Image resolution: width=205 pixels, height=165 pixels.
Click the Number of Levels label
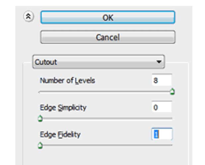tap(67, 81)
